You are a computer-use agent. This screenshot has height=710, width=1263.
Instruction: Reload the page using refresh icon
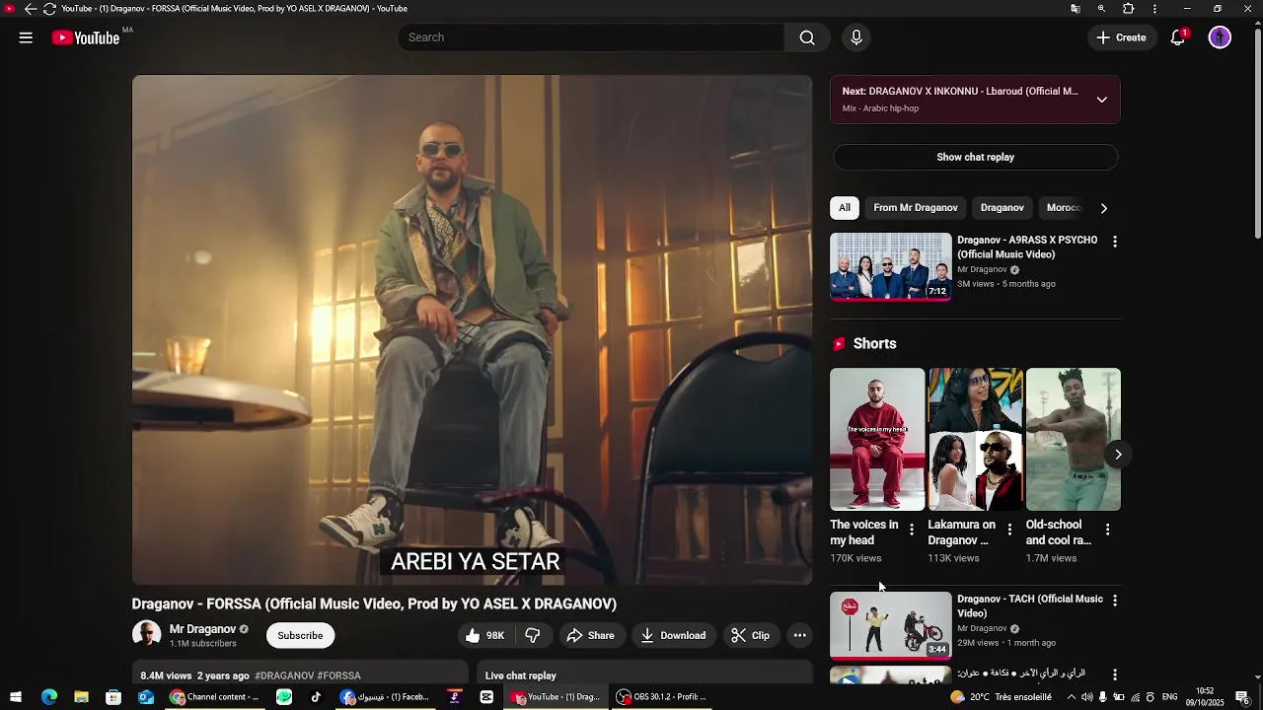[x=49, y=9]
